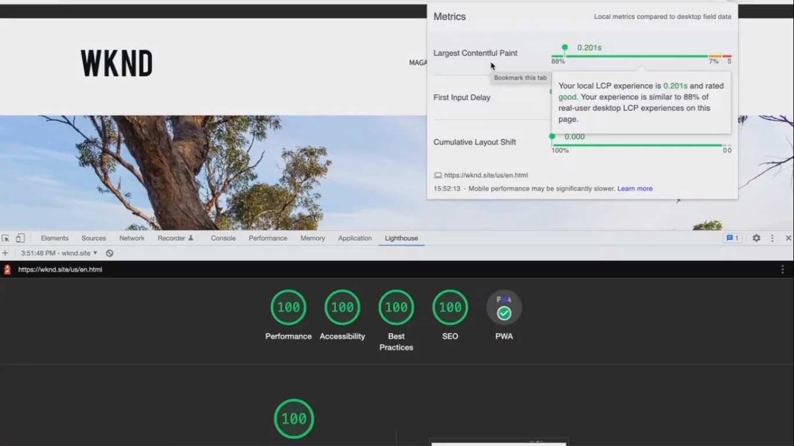Switch to the Network tab
Screen dimensions: 794x446
point(132,238)
